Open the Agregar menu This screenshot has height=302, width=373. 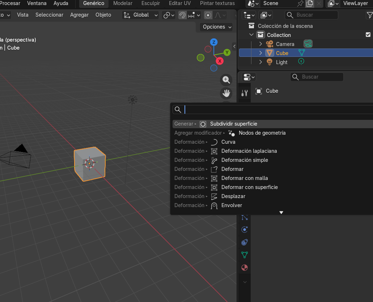click(79, 15)
